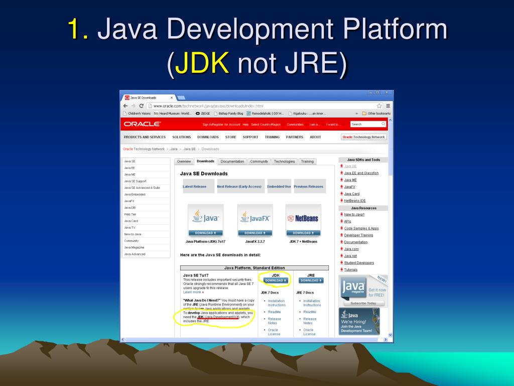Open the I want to... dropdown
Image resolution: width=514 pixels, height=386 pixels.
click(x=334, y=125)
